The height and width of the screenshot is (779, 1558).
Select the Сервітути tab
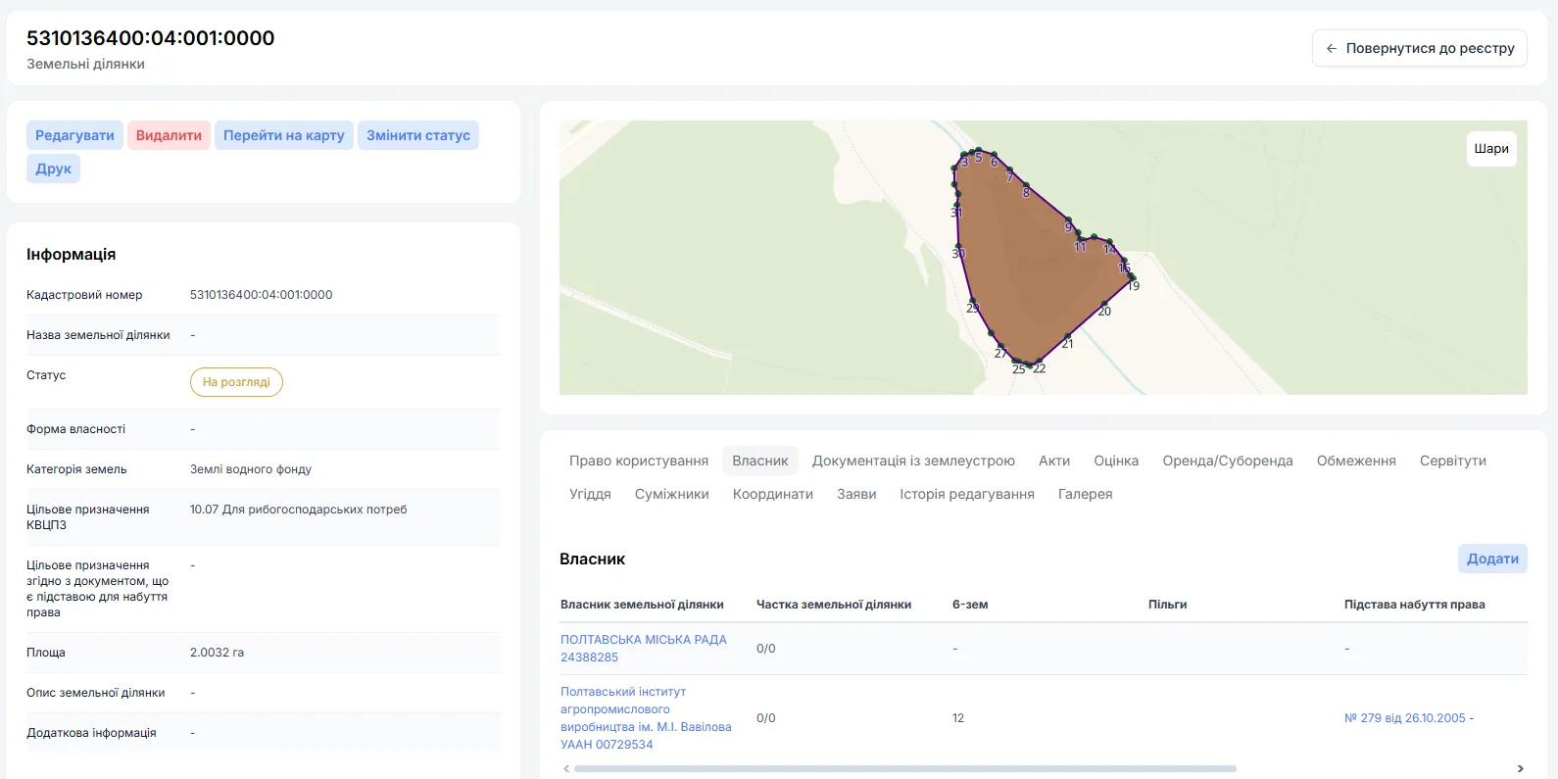(1453, 461)
